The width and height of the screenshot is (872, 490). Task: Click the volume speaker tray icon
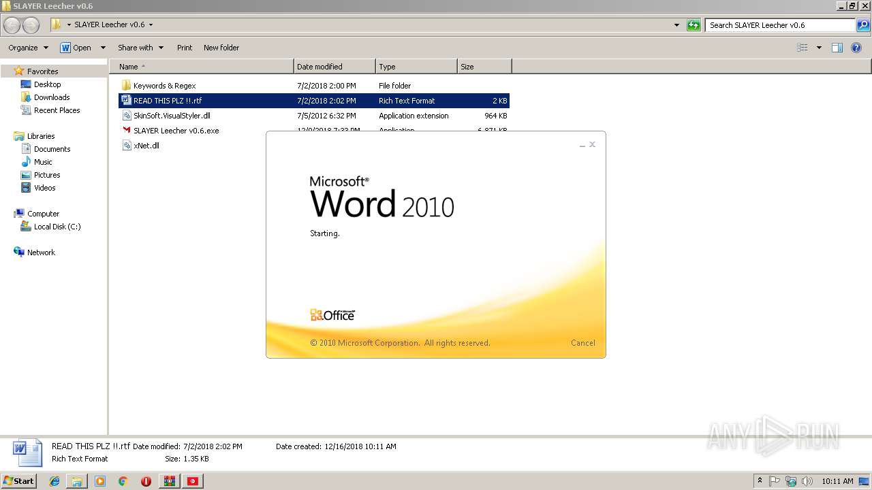[x=807, y=481]
